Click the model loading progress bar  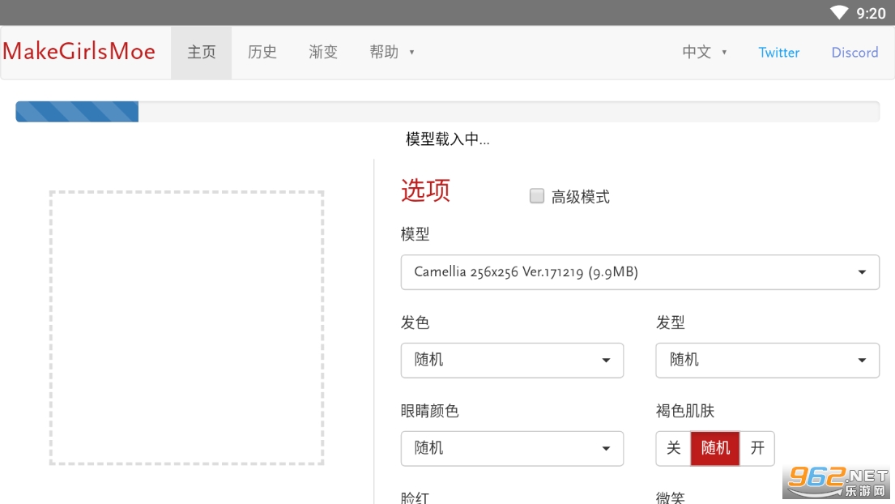(x=447, y=112)
